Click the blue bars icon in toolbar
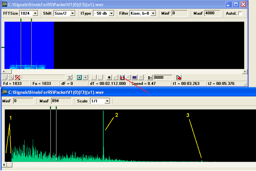 (x=135, y=77)
